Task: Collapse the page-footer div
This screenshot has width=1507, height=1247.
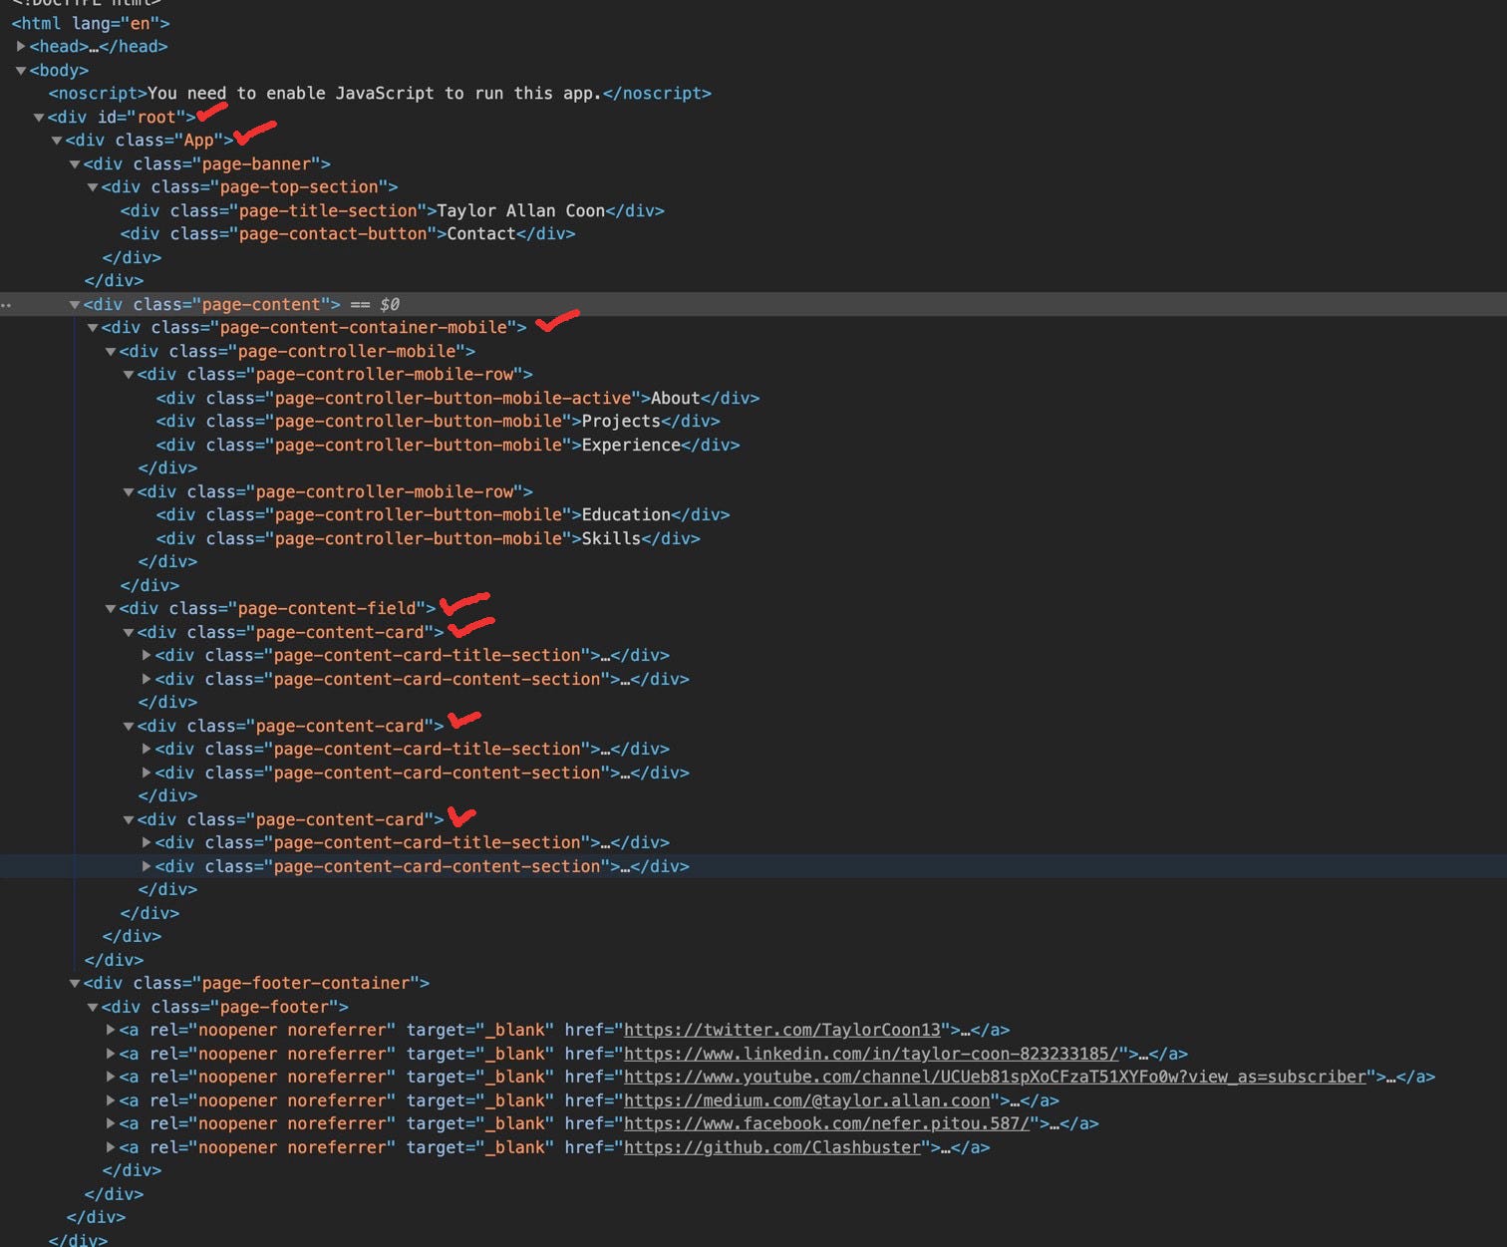Action: 93,1007
